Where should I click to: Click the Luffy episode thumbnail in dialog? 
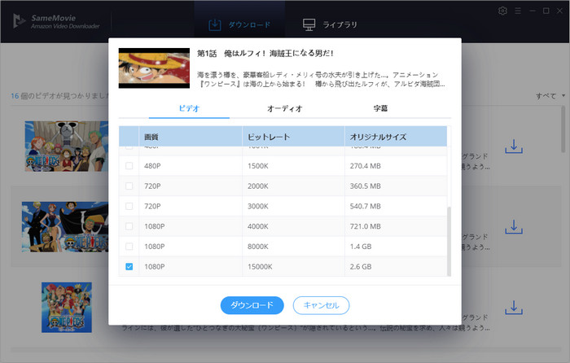pyautogui.click(x=154, y=68)
